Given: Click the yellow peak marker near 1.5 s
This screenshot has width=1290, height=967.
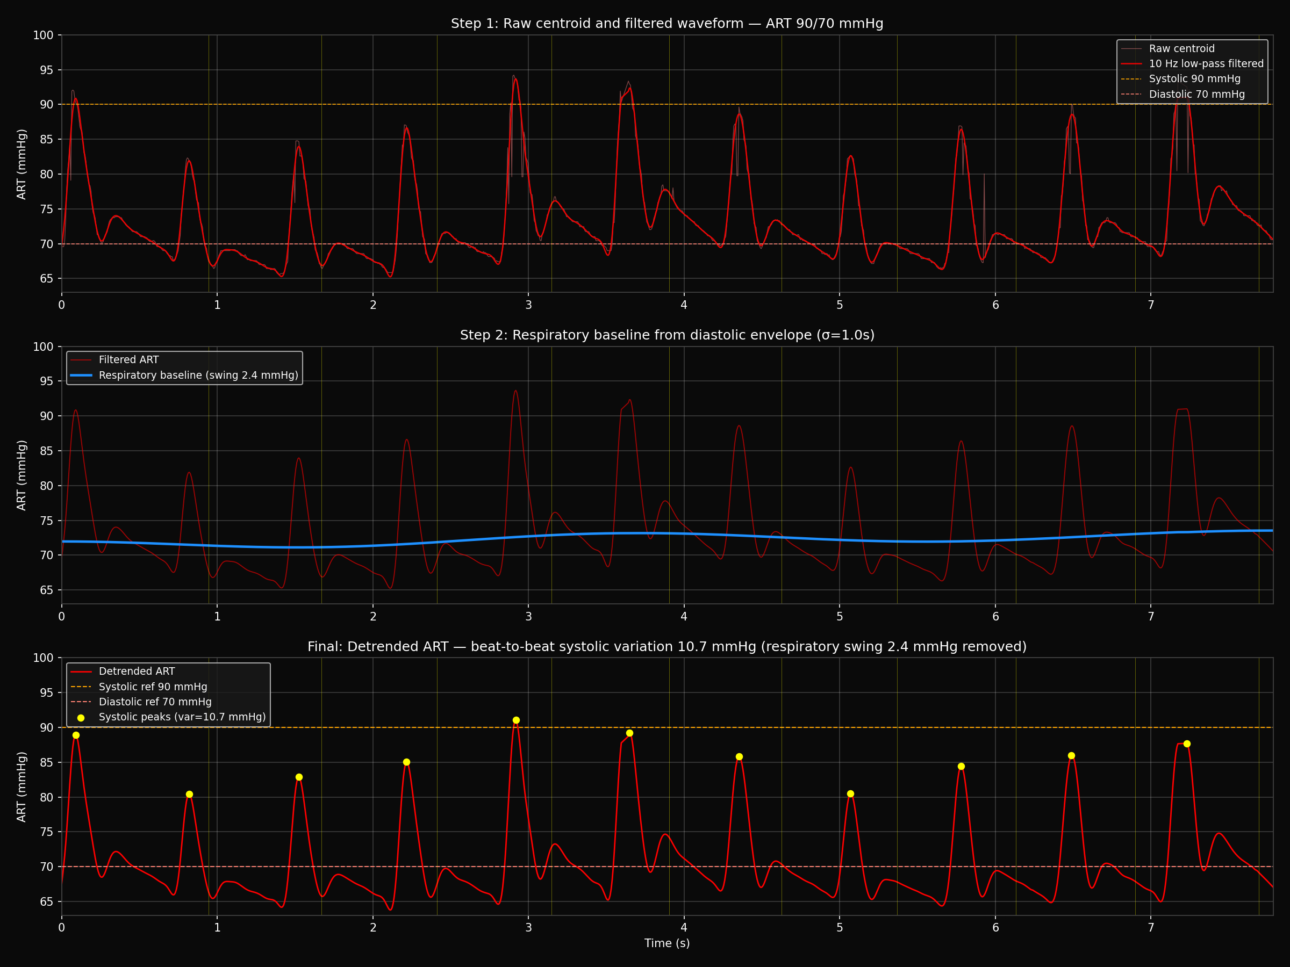Looking at the screenshot, I should click(x=299, y=777).
